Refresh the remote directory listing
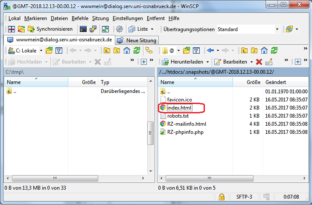Screen dimensions: 312x205 (x=274, y=50)
